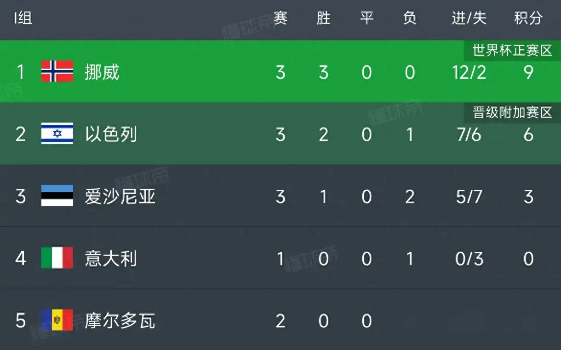
Task: Click Israel's 6 points value
Action: coord(528,134)
